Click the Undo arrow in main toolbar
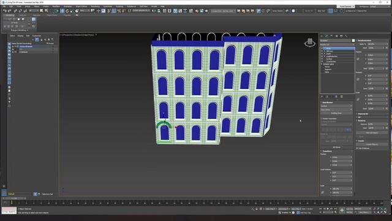The image size is (392, 221). click(4, 11)
